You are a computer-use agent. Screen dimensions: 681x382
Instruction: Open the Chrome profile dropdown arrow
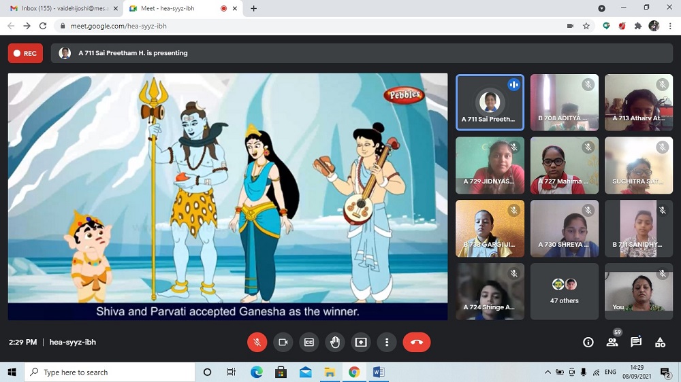click(x=601, y=8)
